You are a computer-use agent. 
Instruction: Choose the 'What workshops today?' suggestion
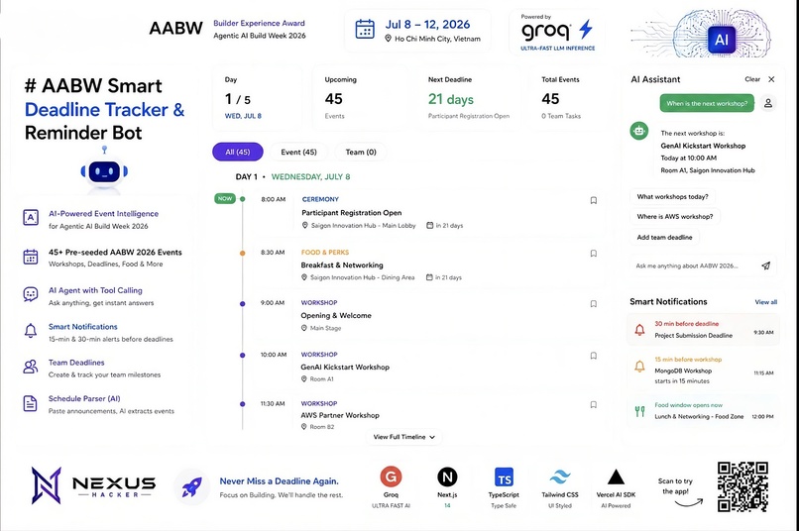click(672, 196)
